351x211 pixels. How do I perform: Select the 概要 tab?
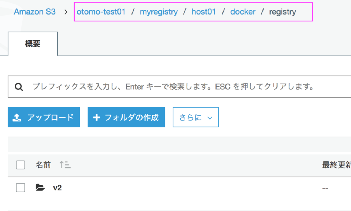(x=33, y=44)
